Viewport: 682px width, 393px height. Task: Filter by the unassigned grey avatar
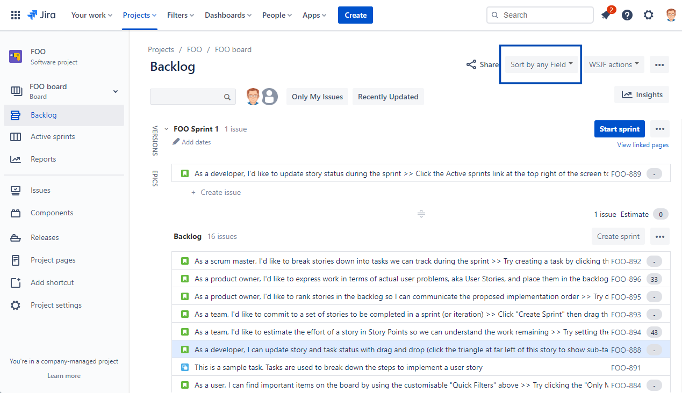click(x=269, y=97)
